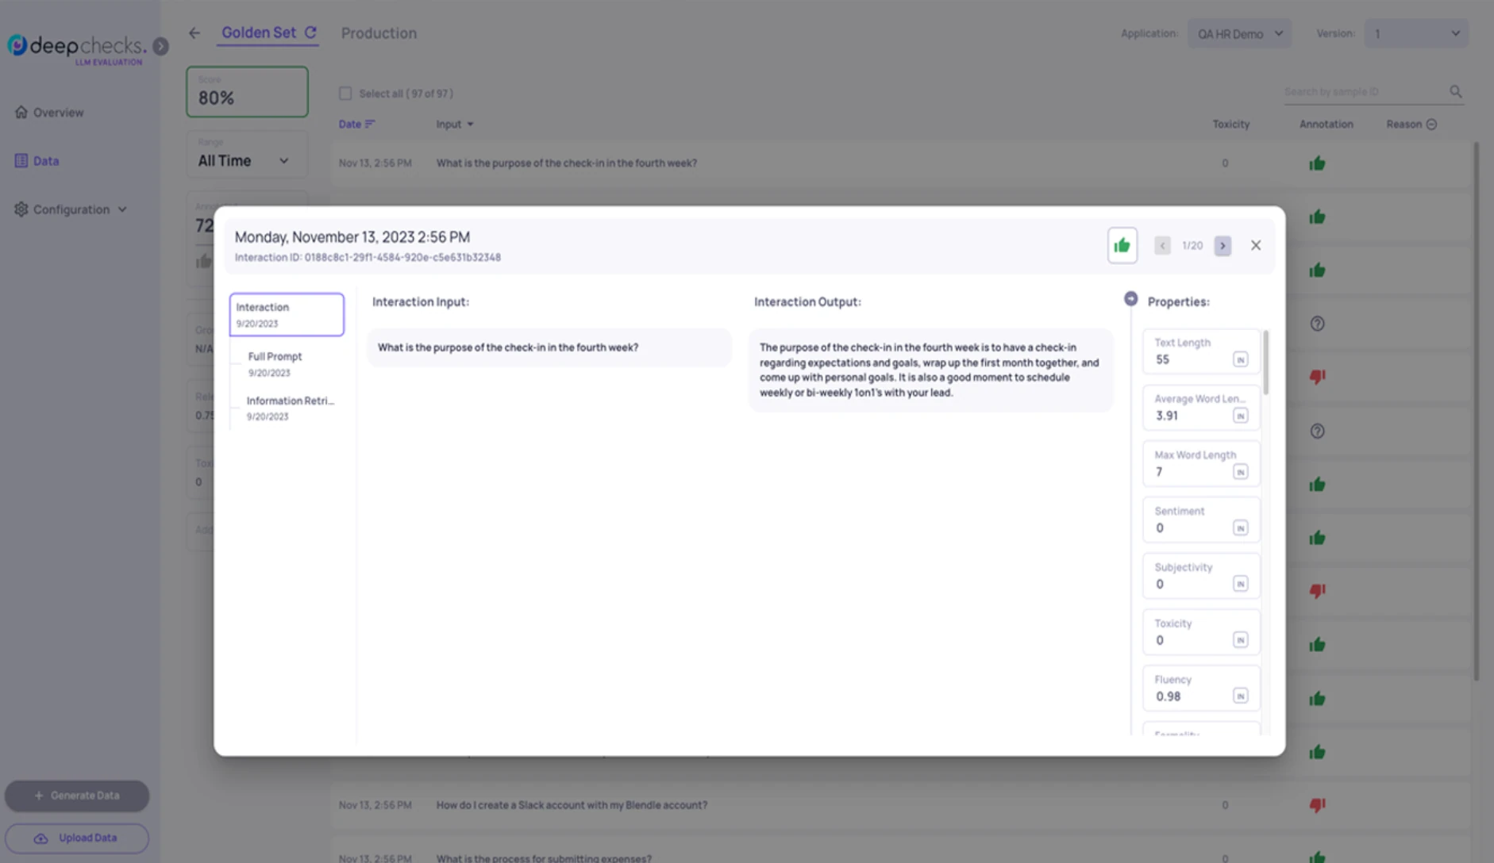The image size is (1494, 863).
Task: Click the search magnifier icon for sample ID
Action: coord(1455,92)
